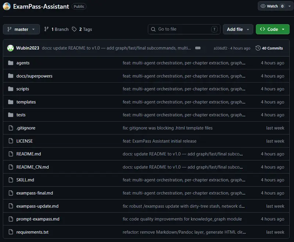This screenshot has height=242, width=294.
Task: Open the 2 Tags link
Action: (82, 29)
